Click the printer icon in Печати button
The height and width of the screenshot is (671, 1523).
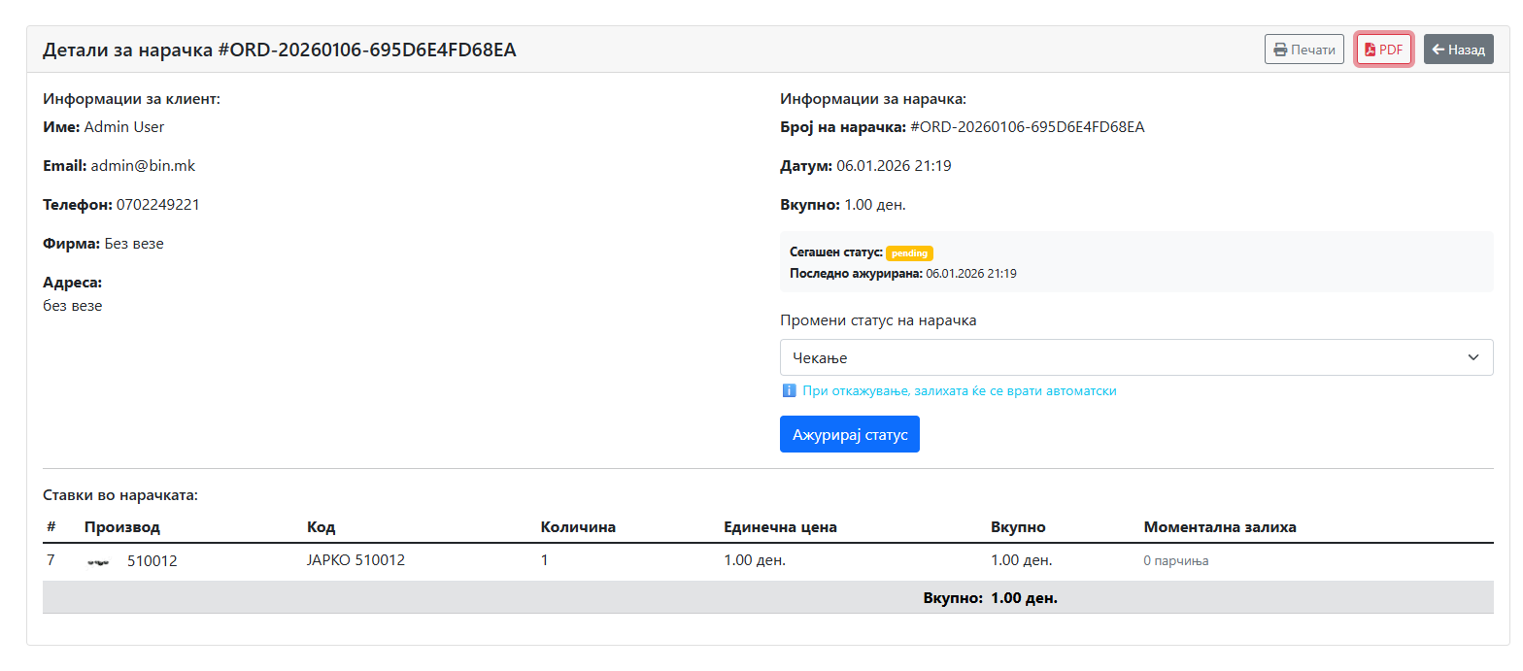coord(1280,50)
